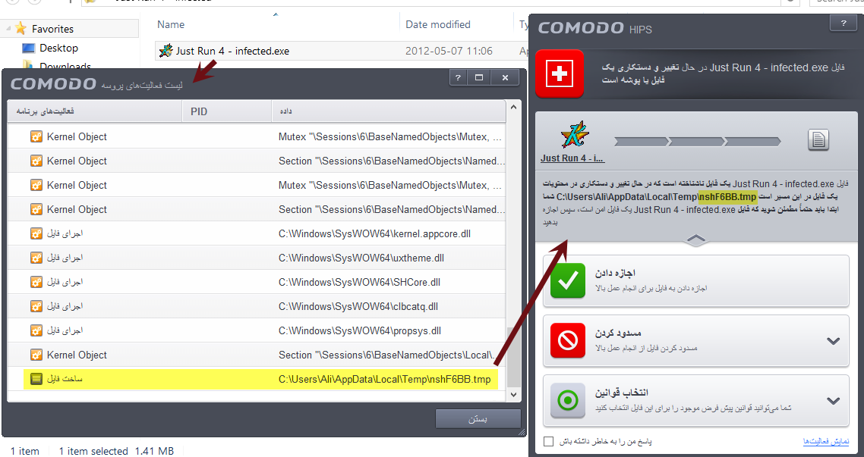Image resolution: width=864 pixels, height=457 pixels.
Task: Click the Kernel Object icon for BaseNamedObjects\Local section
Action: [x=36, y=355]
